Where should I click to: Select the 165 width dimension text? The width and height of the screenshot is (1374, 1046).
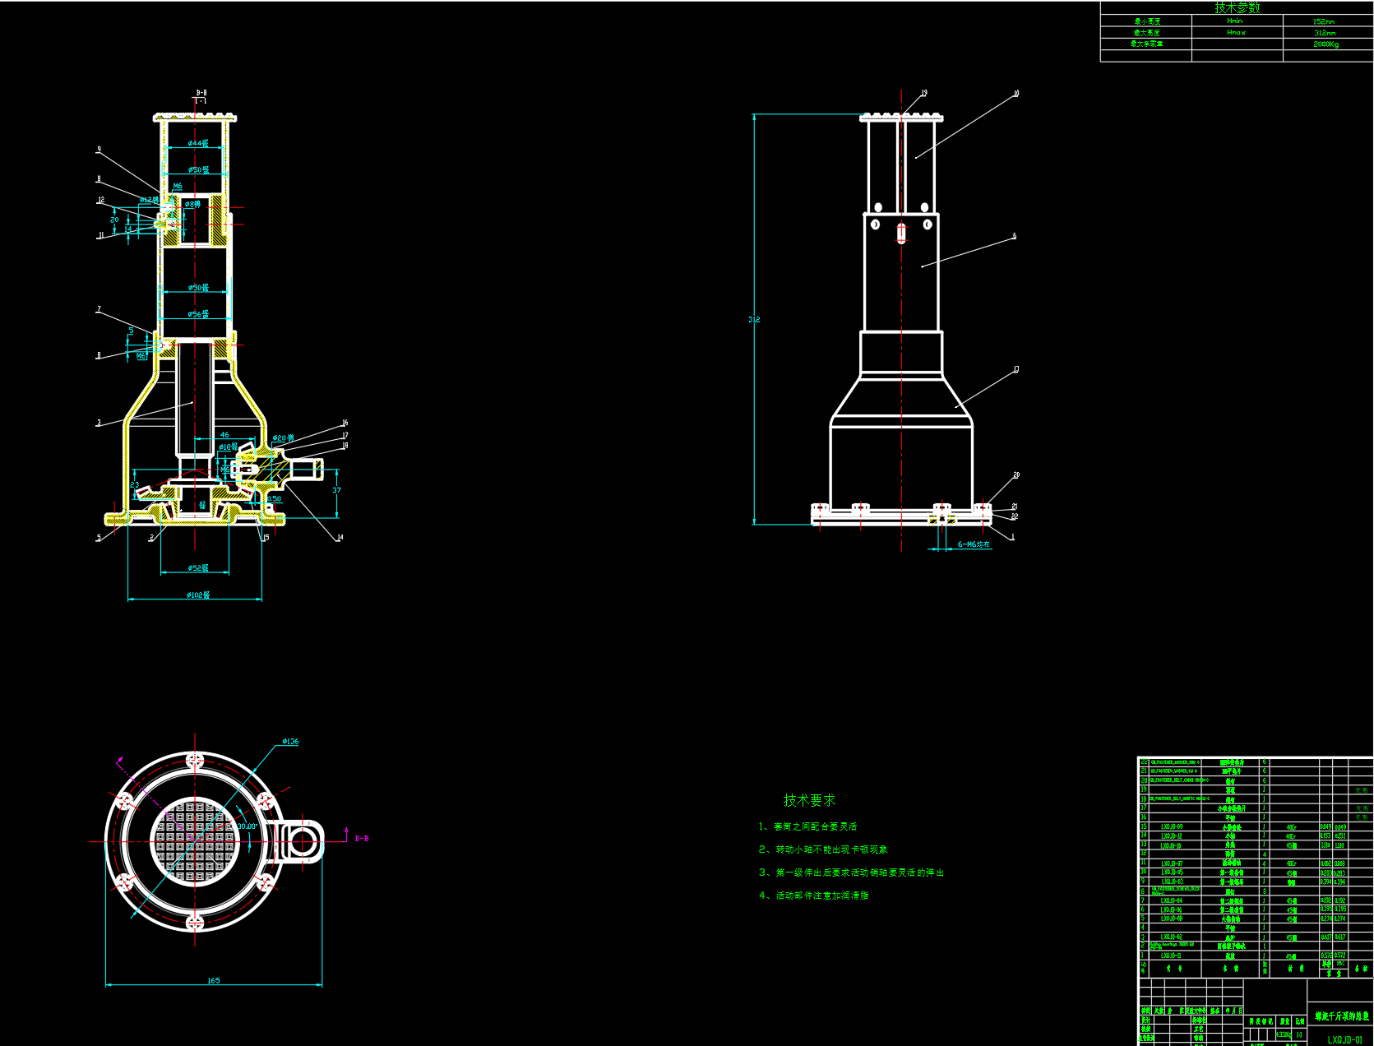(x=214, y=980)
